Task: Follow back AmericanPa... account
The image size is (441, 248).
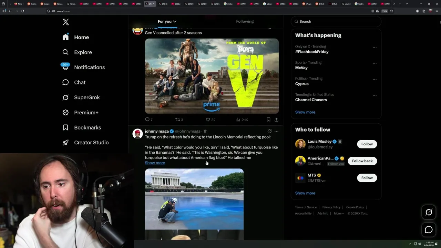Action: [x=362, y=161]
